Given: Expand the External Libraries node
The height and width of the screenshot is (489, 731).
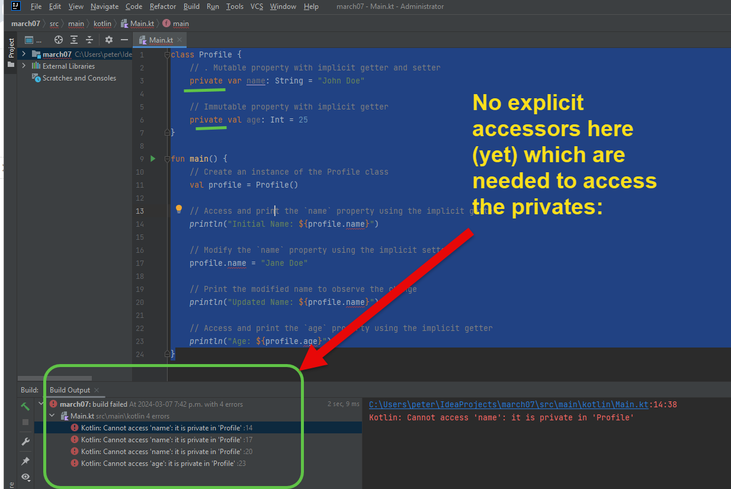Looking at the screenshot, I should (x=24, y=66).
